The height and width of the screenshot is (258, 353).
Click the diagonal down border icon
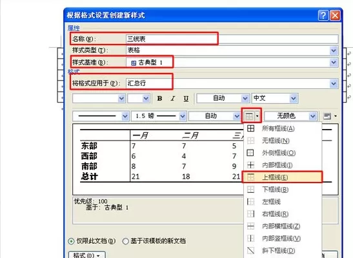pos(250,250)
